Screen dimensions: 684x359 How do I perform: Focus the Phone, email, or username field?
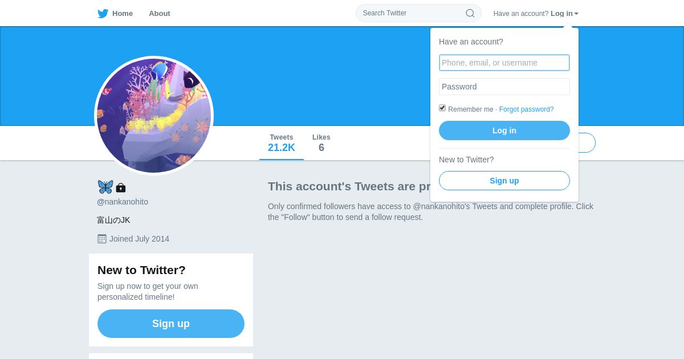504,63
